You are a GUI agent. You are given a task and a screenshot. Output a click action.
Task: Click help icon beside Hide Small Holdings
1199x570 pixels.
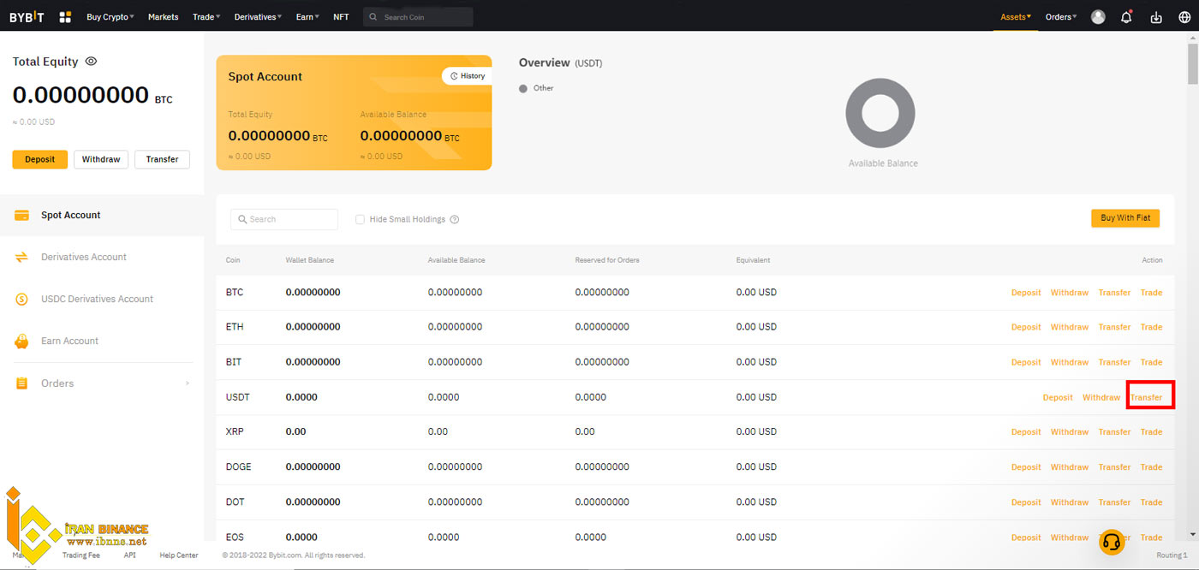(455, 219)
